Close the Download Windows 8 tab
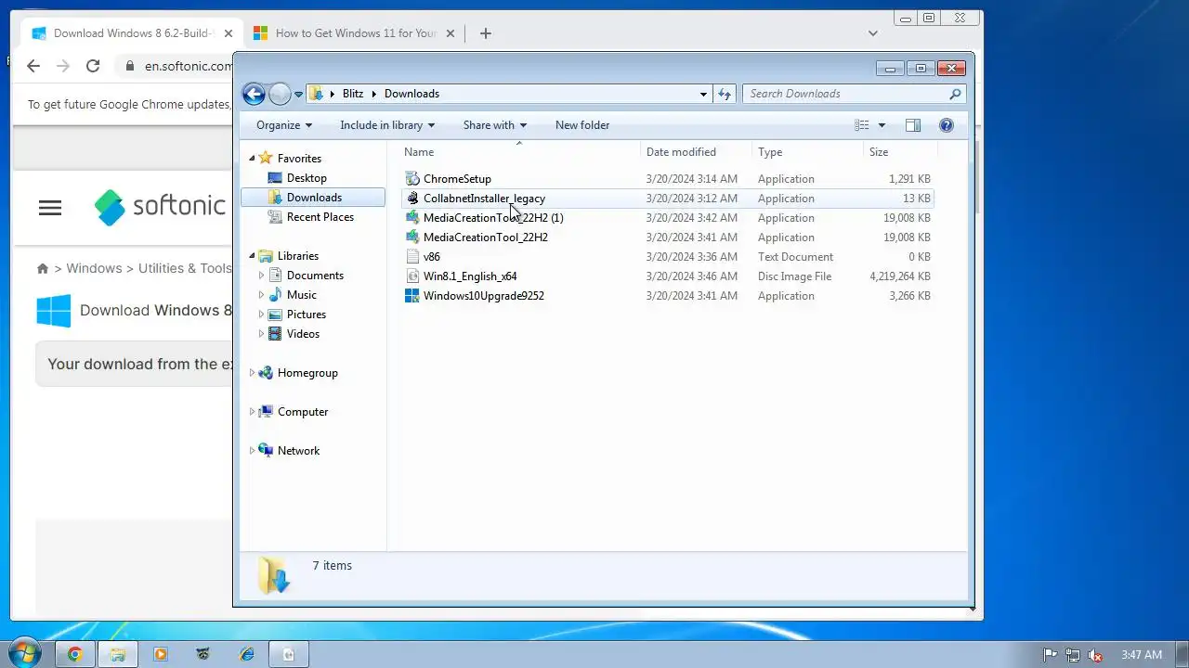Screen dimensions: 1189x668 [x=229, y=33]
